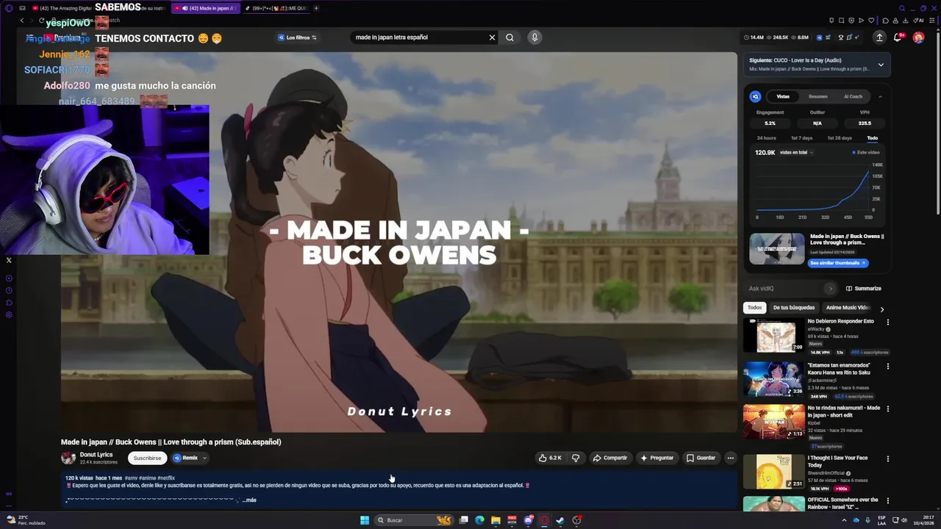This screenshot has height=529, width=941.
Task: Expand the Siguiente CUCO playlist panel
Action: pos(881,65)
